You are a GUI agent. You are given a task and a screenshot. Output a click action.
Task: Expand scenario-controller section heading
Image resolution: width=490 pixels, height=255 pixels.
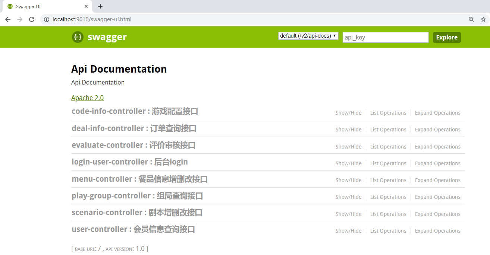137,212
